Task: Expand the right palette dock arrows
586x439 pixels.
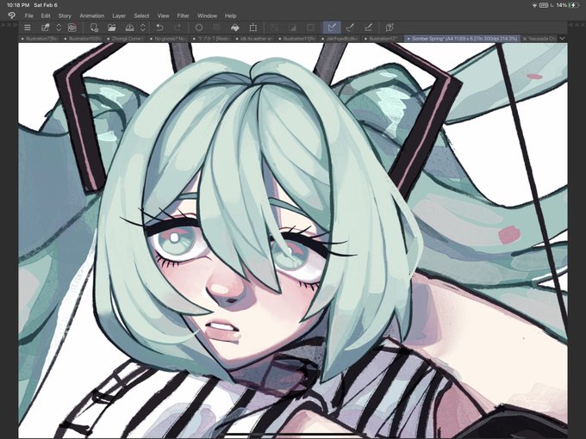Action: (x=577, y=25)
